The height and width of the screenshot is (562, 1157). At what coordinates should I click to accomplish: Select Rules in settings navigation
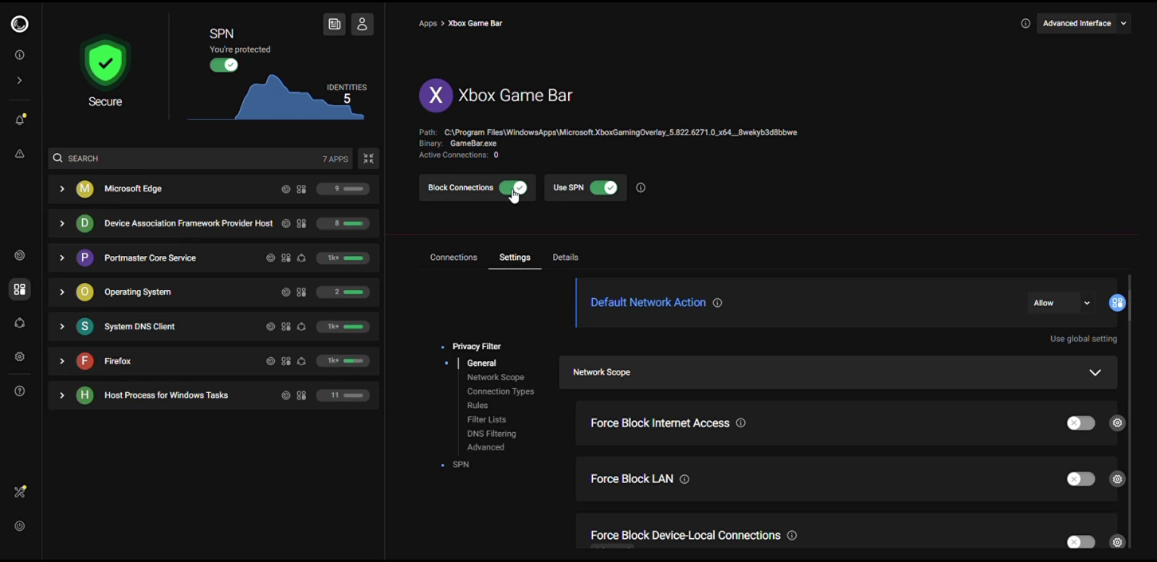pyautogui.click(x=477, y=406)
